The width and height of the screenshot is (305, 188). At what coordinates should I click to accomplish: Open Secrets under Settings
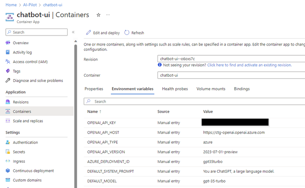19,152
